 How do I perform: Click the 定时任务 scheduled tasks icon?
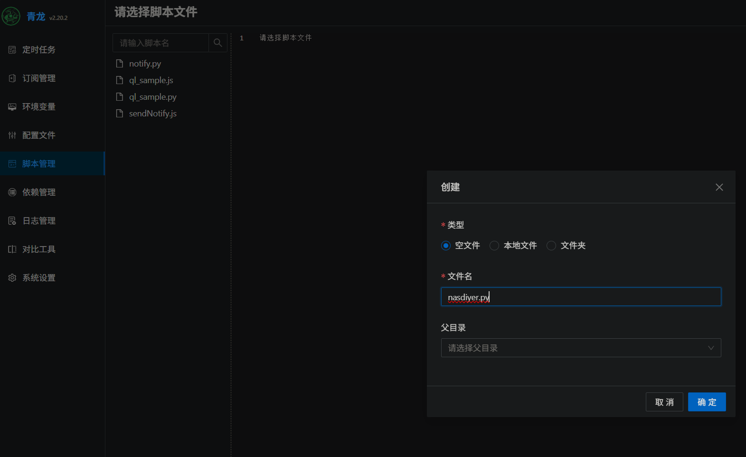tap(12, 50)
